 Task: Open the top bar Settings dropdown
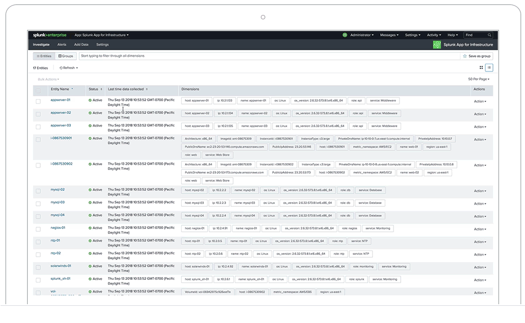pos(412,35)
